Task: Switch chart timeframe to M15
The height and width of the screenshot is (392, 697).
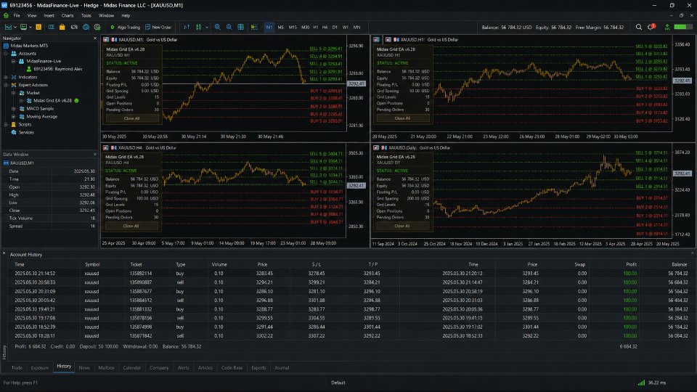Action: coord(293,27)
